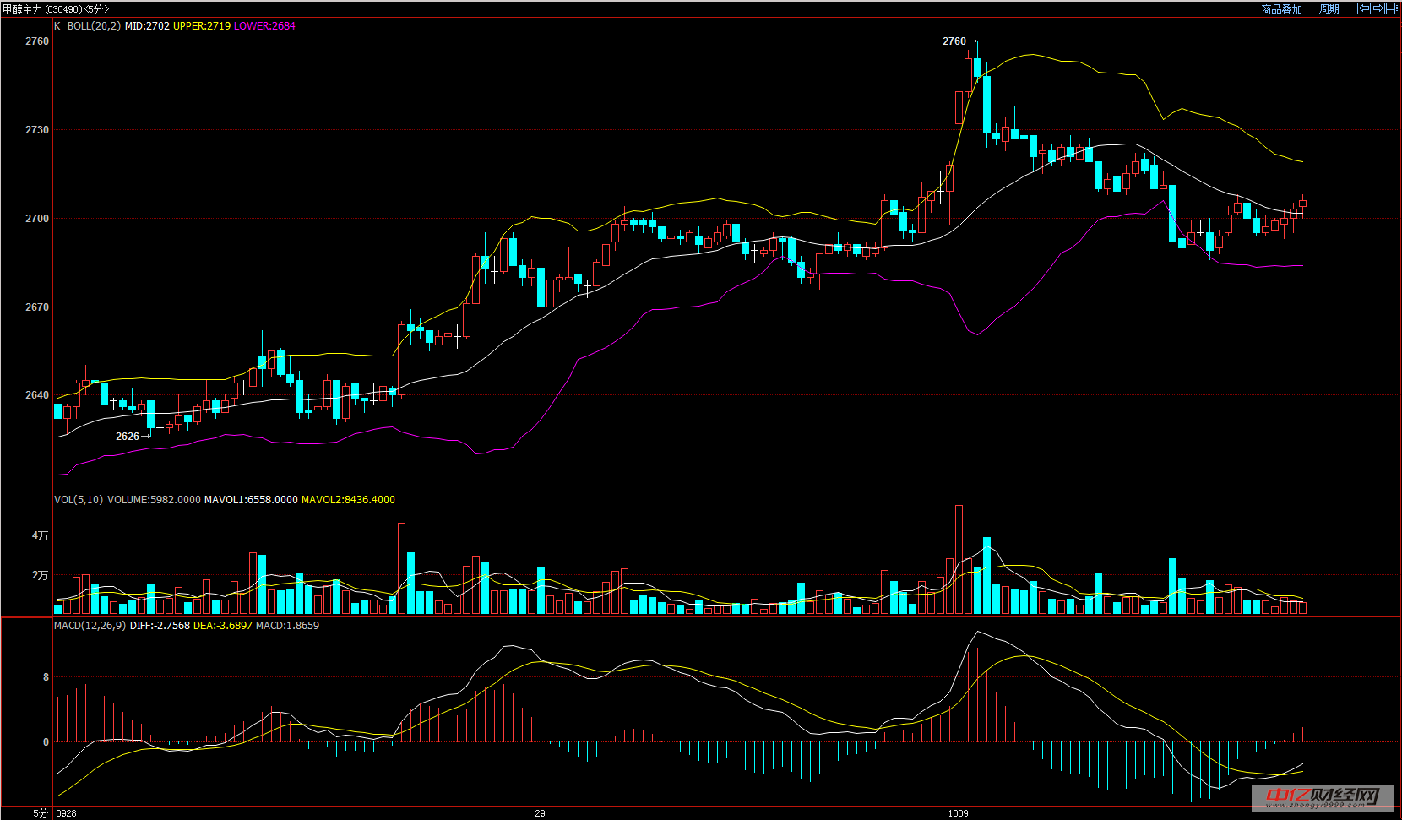Click the 29 date label on time axis
Viewport: 1402px width, 820px height.
540,813
